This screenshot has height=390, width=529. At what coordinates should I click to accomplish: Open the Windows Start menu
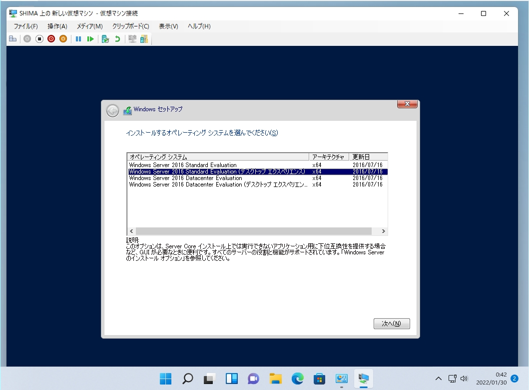pyautogui.click(x=166, y=379)
